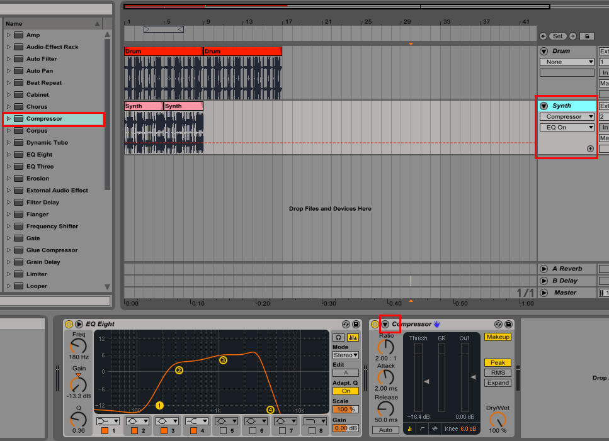This screenshot has height=441, width=609.
Task: Open filter type dropdown for band 8
Action: pos(315,421)
